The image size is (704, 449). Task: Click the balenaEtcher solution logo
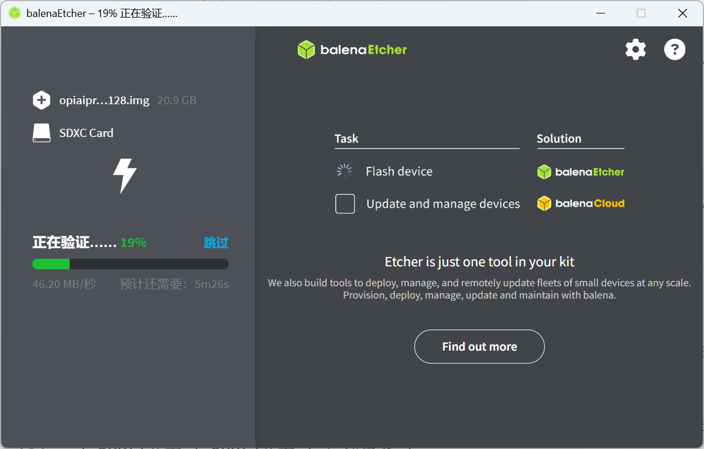(581, 172)
